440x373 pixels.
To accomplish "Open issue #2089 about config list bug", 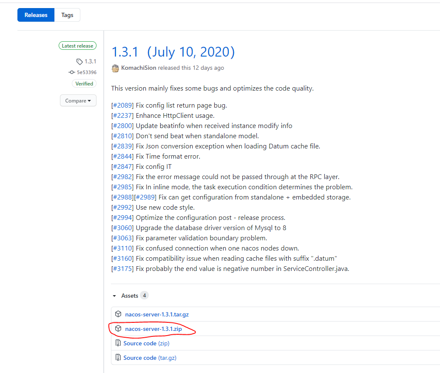I will 122,105.
